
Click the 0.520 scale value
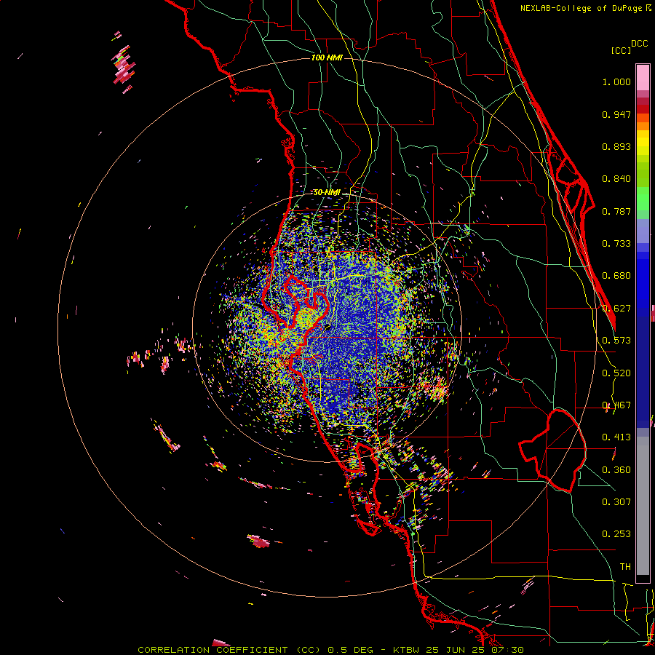(x=616, y=373)
